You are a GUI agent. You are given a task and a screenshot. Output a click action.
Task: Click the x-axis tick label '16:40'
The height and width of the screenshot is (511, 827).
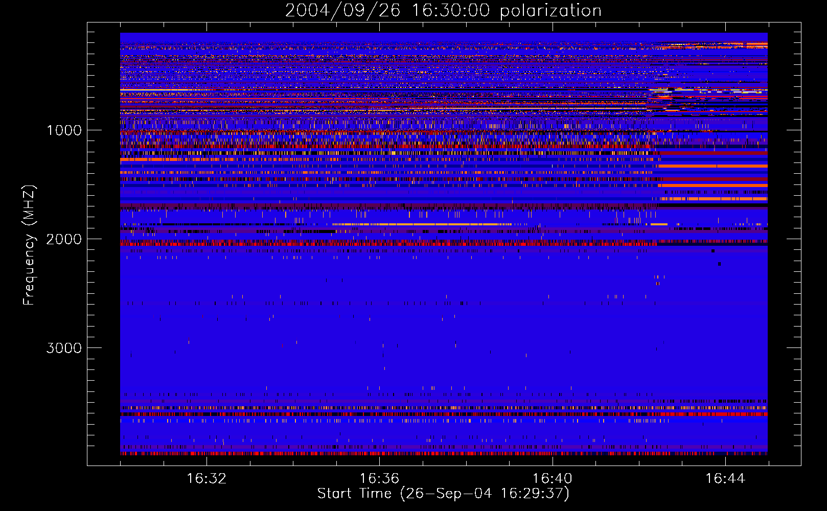(553, 479)
